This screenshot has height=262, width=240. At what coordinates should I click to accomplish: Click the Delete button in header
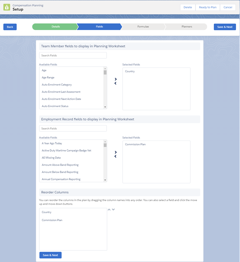[x=188, y=7]
